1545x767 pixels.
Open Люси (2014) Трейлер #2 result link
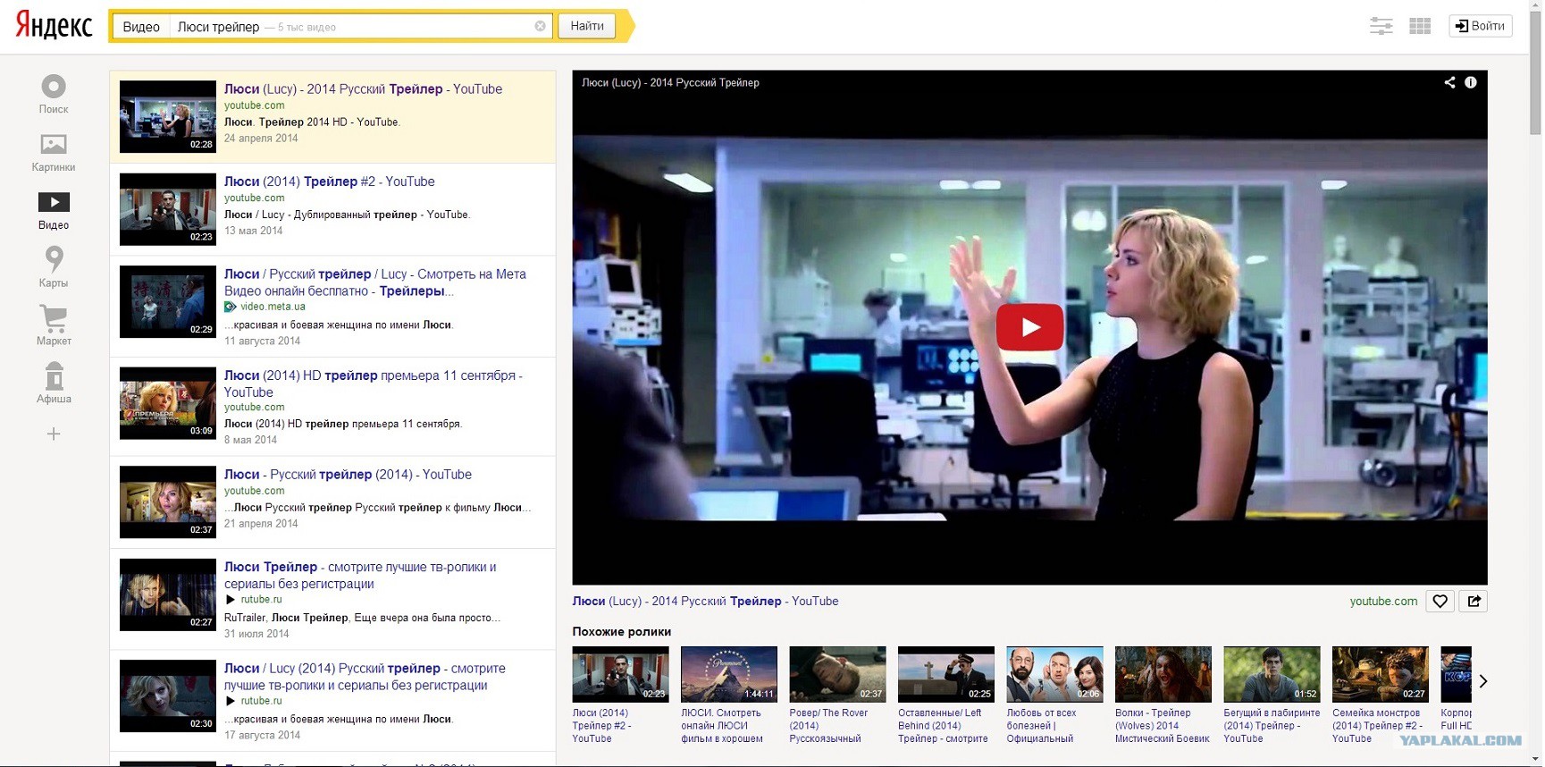click(329, 181)
